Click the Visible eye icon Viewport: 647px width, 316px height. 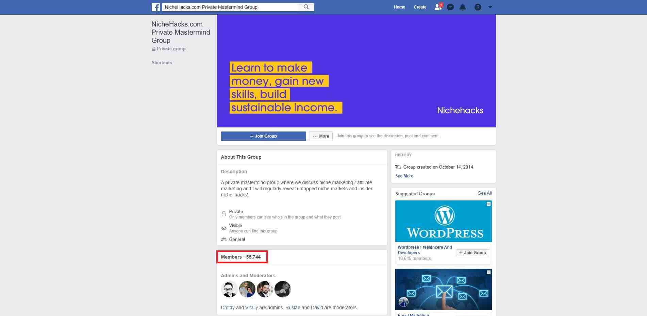coord(223,228)
